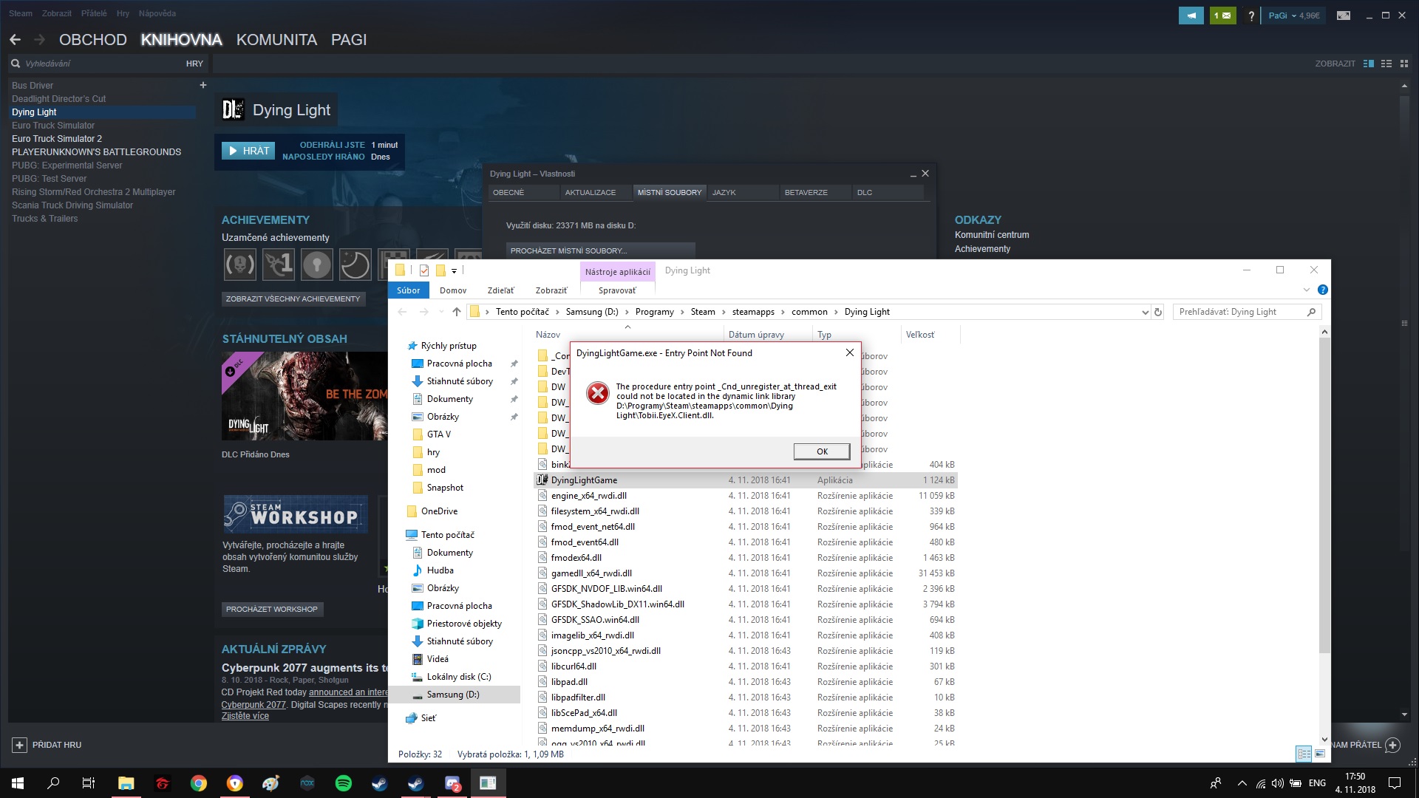Open the Explorer help question mark icon
This screenshot has height=798, width=1419.
(x=1322, y=290)
